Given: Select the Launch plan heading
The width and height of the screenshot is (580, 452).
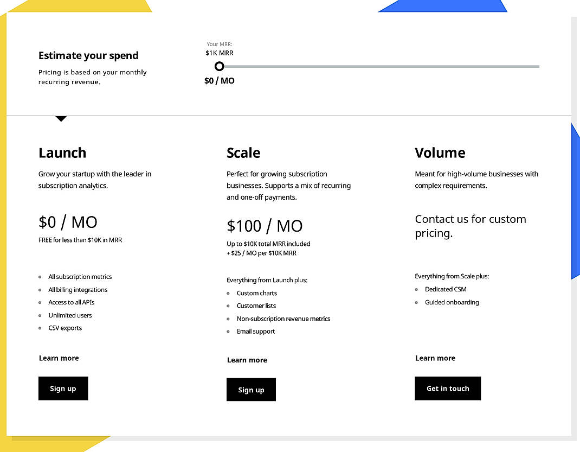Looking at the screenshot, I should [x=62, y=153].
